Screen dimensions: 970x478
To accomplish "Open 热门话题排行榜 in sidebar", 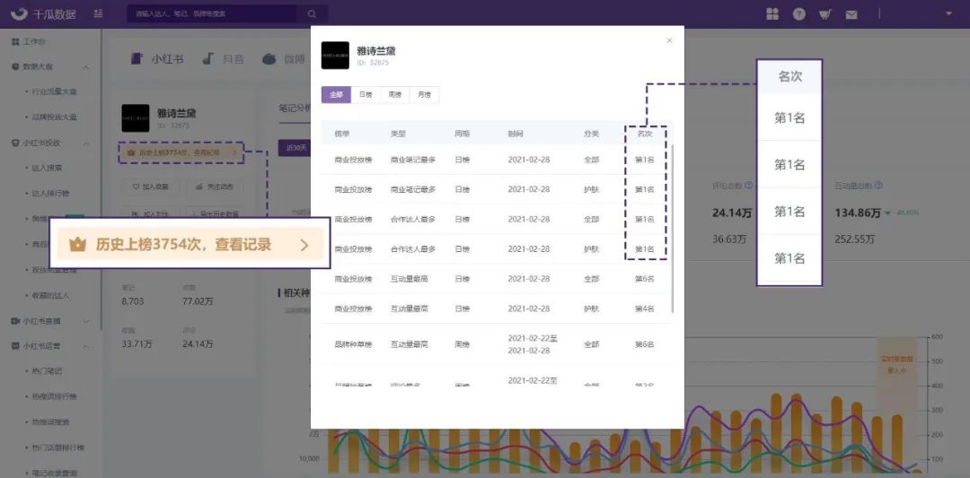I will [x=57, y=448].
